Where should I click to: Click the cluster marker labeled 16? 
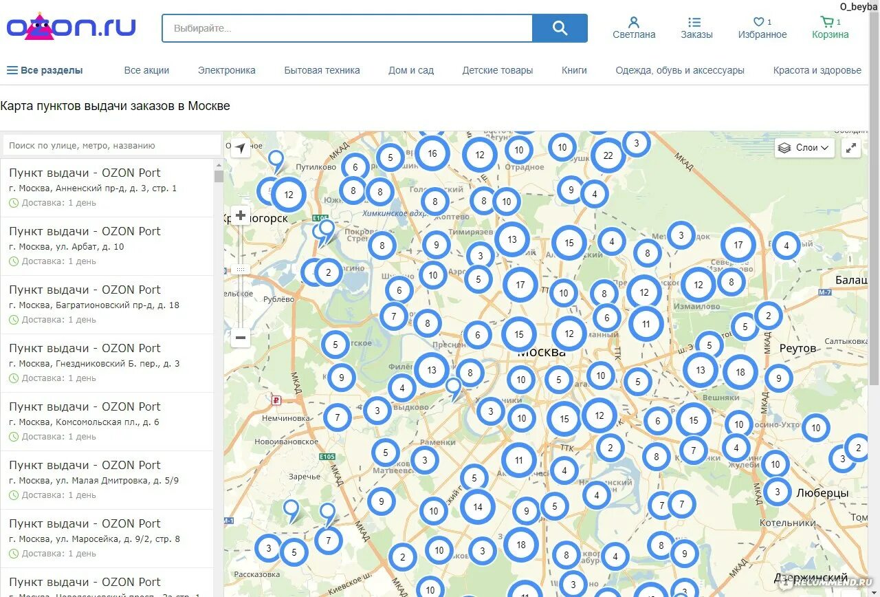(432, 153)
